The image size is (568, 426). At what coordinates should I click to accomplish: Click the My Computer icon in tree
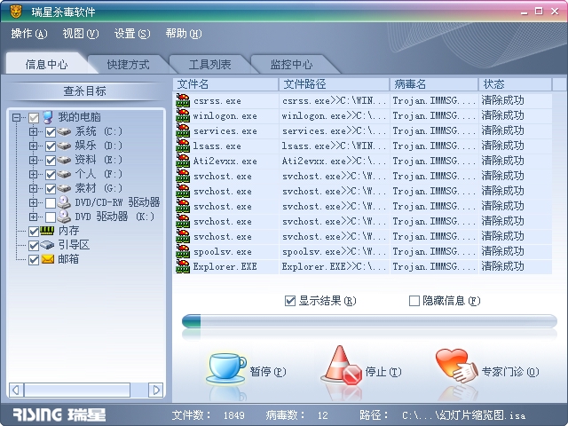click(48, 117)
